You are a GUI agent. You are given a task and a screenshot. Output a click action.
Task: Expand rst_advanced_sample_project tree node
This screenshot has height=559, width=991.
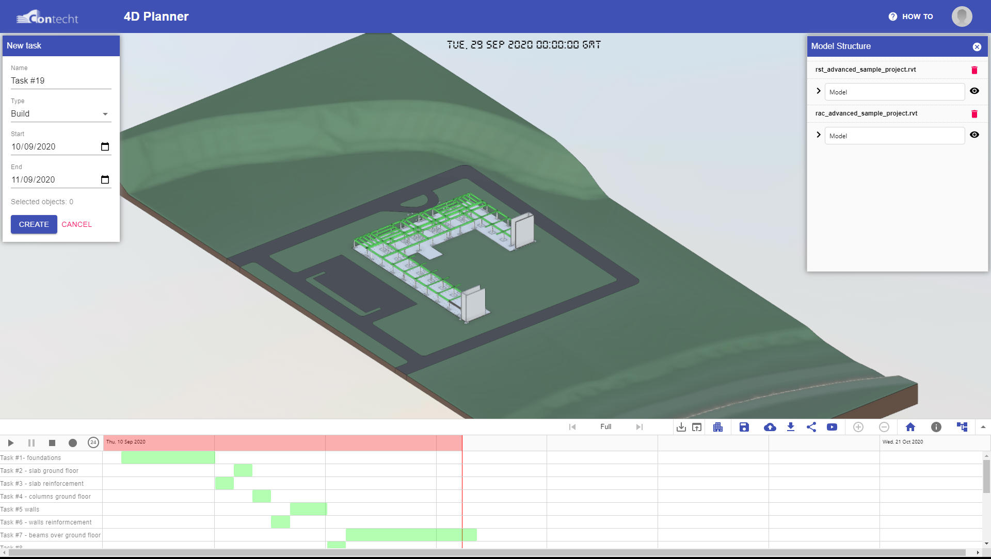pos(819,91)
